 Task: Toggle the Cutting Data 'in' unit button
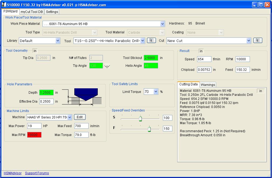[x=261, y=91]
